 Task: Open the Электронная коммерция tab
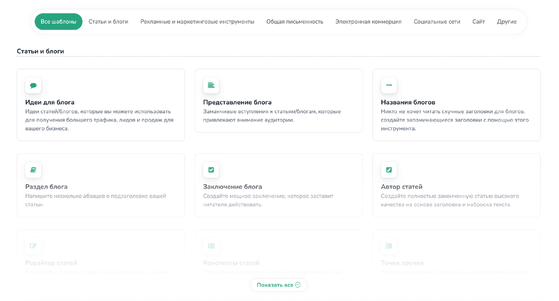(368, 21)
